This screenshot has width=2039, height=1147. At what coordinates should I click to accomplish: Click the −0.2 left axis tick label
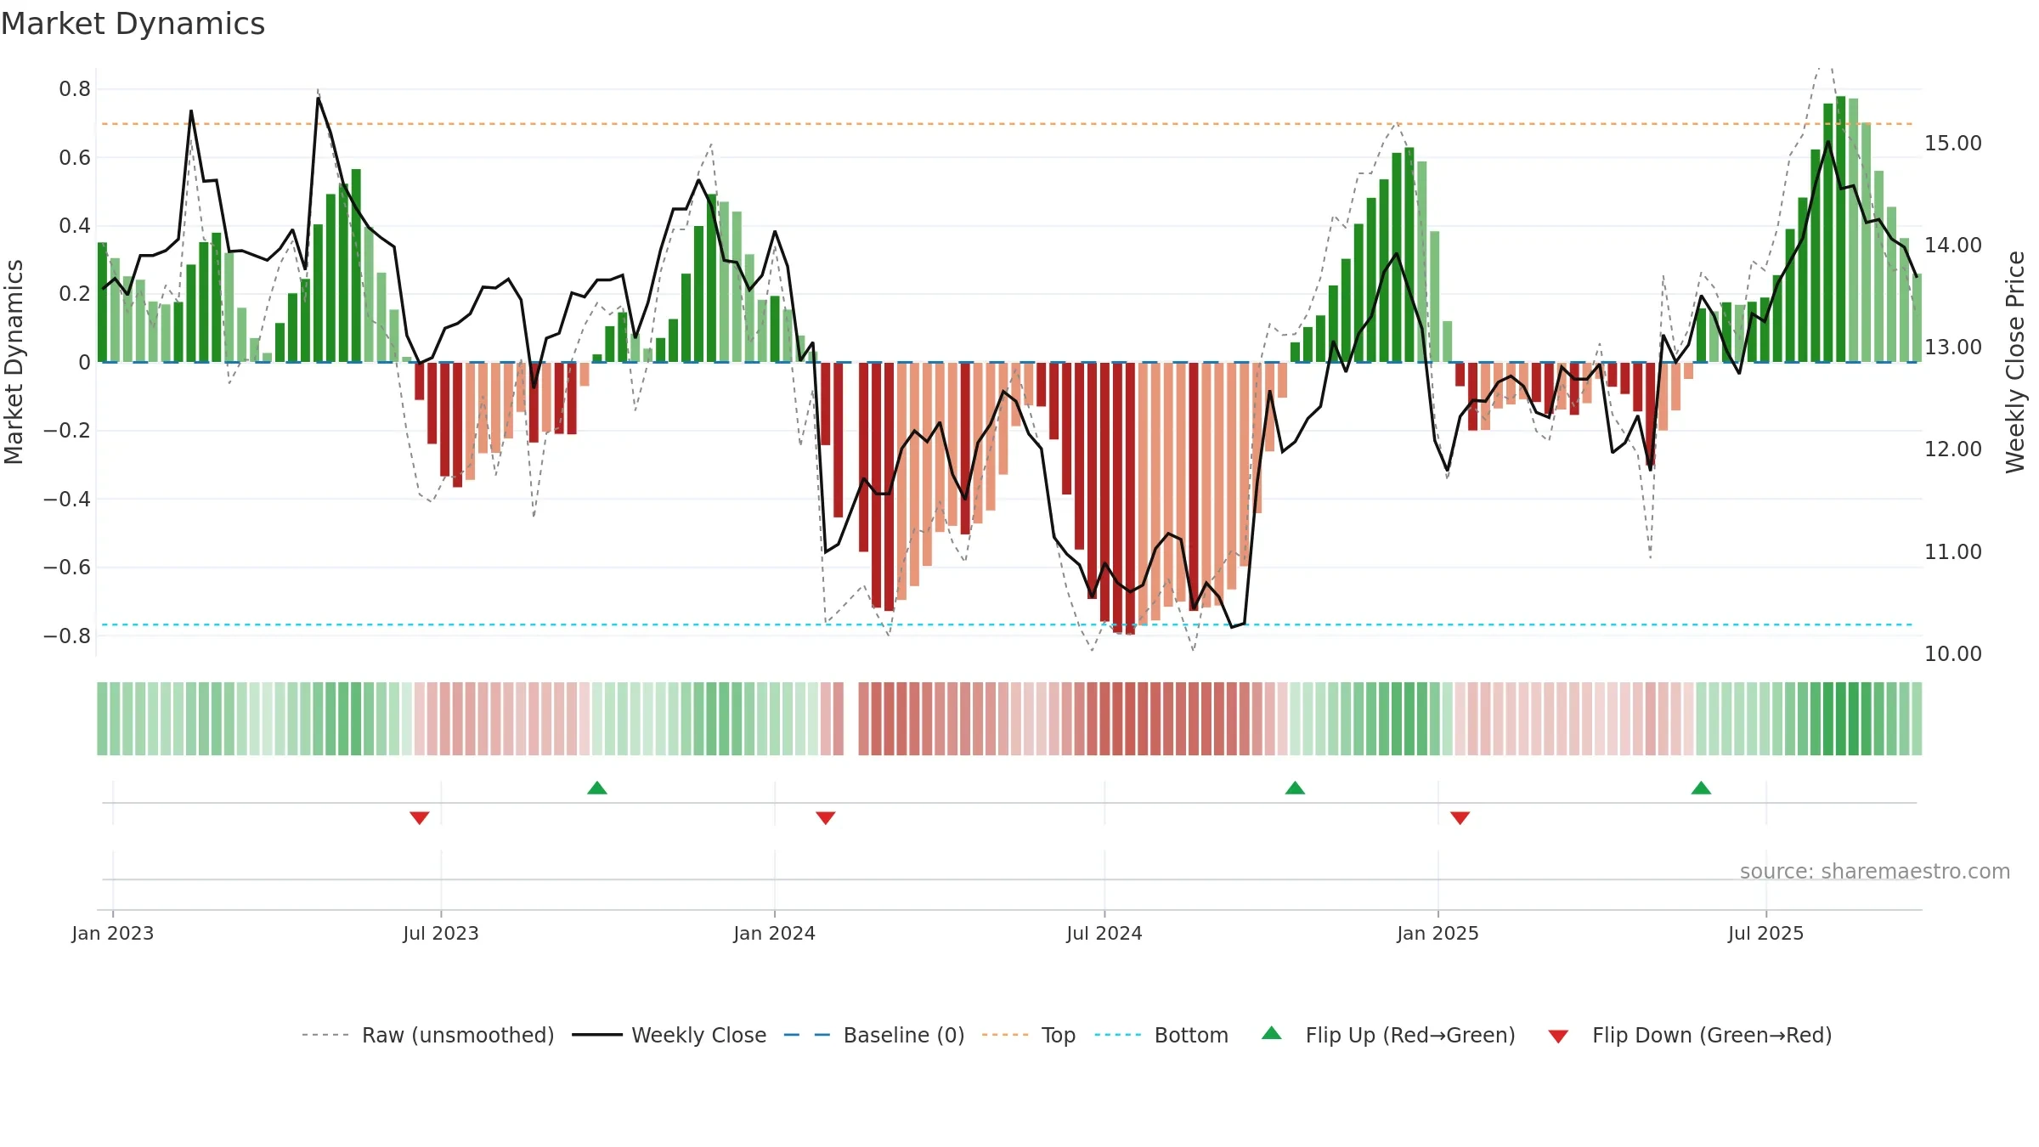[67, 431]
